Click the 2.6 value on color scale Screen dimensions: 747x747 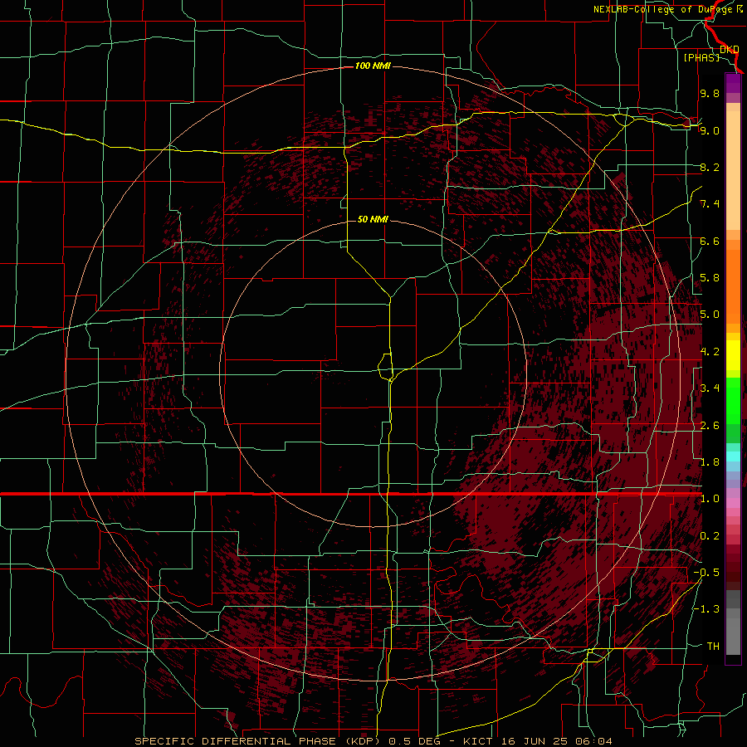point(710,426)
